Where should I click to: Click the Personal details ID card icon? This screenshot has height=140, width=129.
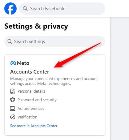tap(13, 91)
